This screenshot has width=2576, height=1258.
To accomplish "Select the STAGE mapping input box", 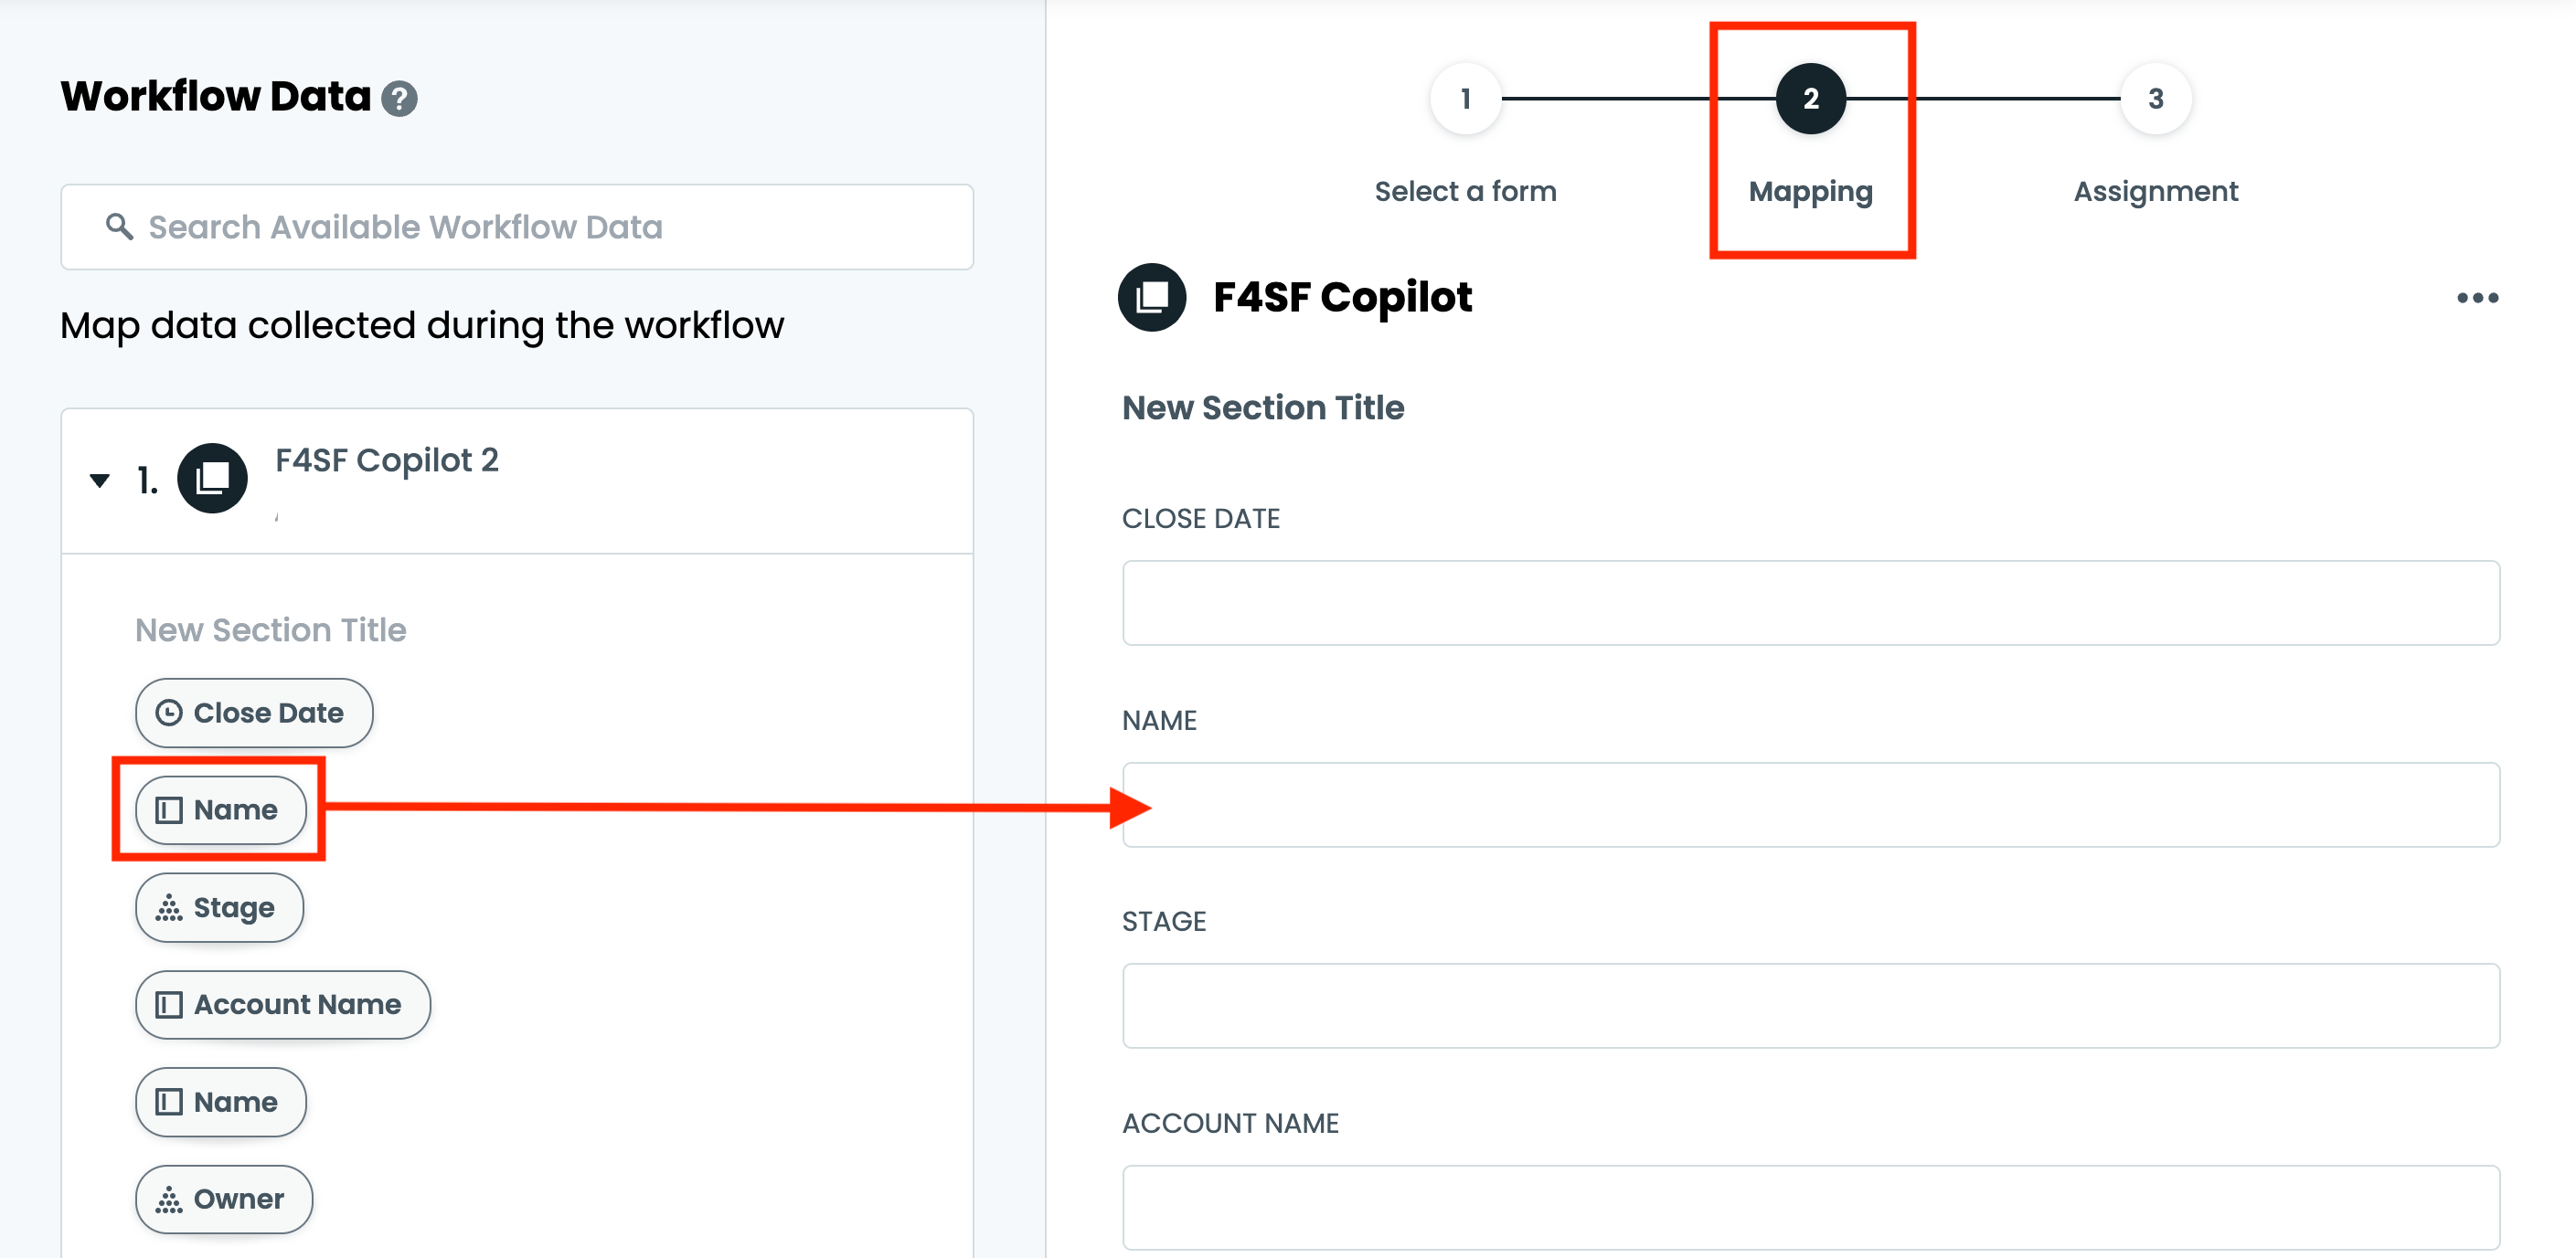I will point(1810,1005).
